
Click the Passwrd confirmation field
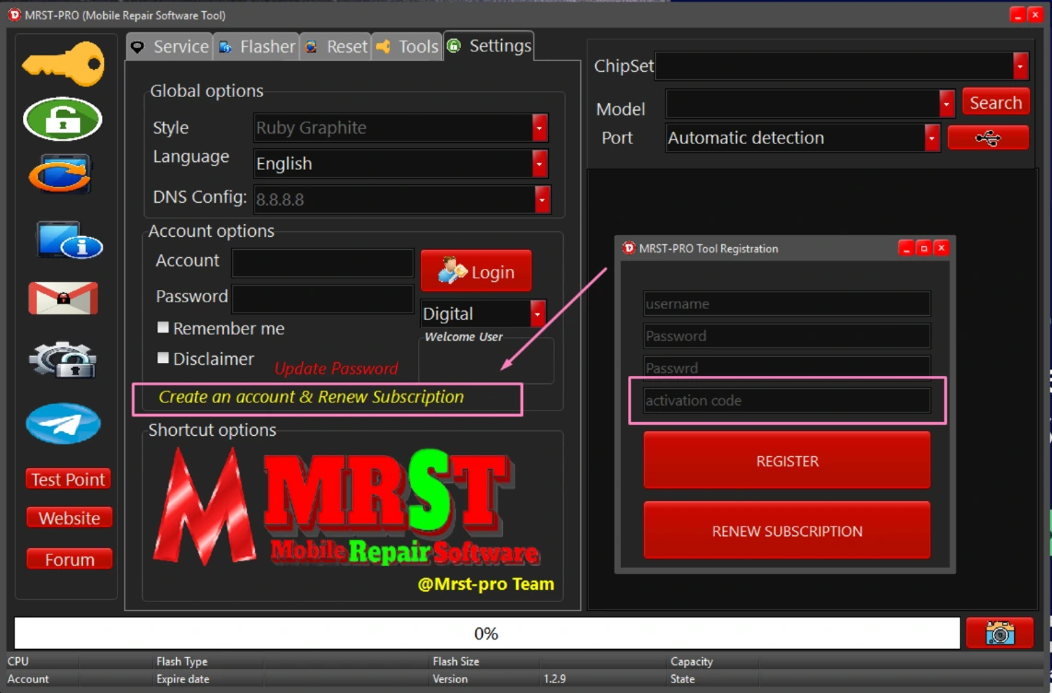point(787,368)
